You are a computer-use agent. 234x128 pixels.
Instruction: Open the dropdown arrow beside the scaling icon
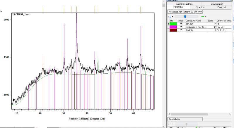click(x=173, y=17)
